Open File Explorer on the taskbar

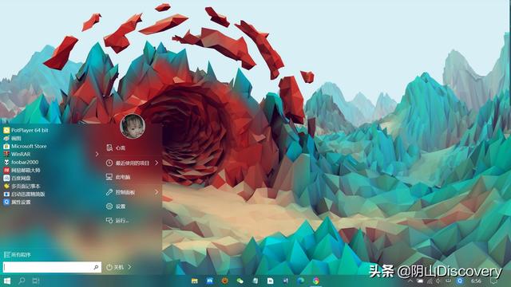(x=195, y=281)
